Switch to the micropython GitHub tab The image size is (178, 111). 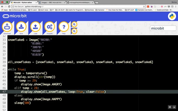80,3
